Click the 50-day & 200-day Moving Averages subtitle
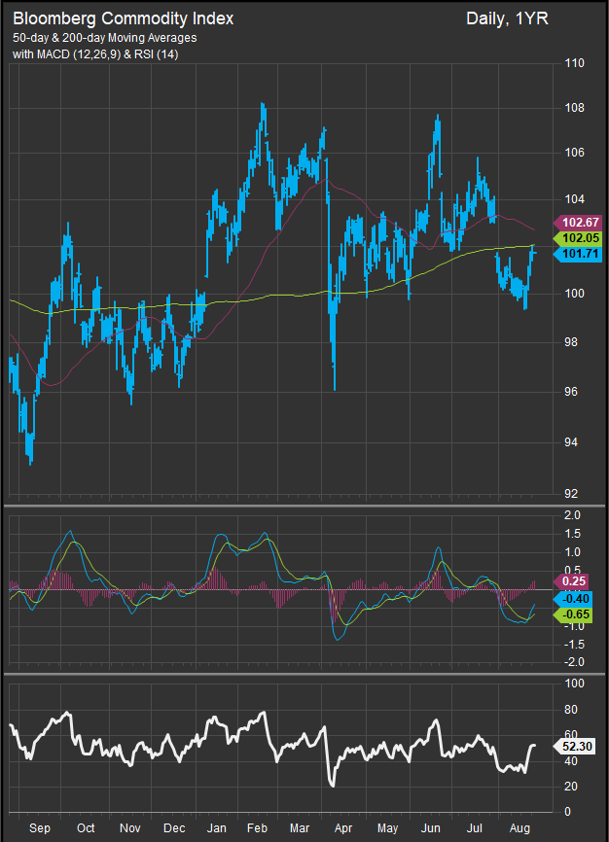 (105, 37)
